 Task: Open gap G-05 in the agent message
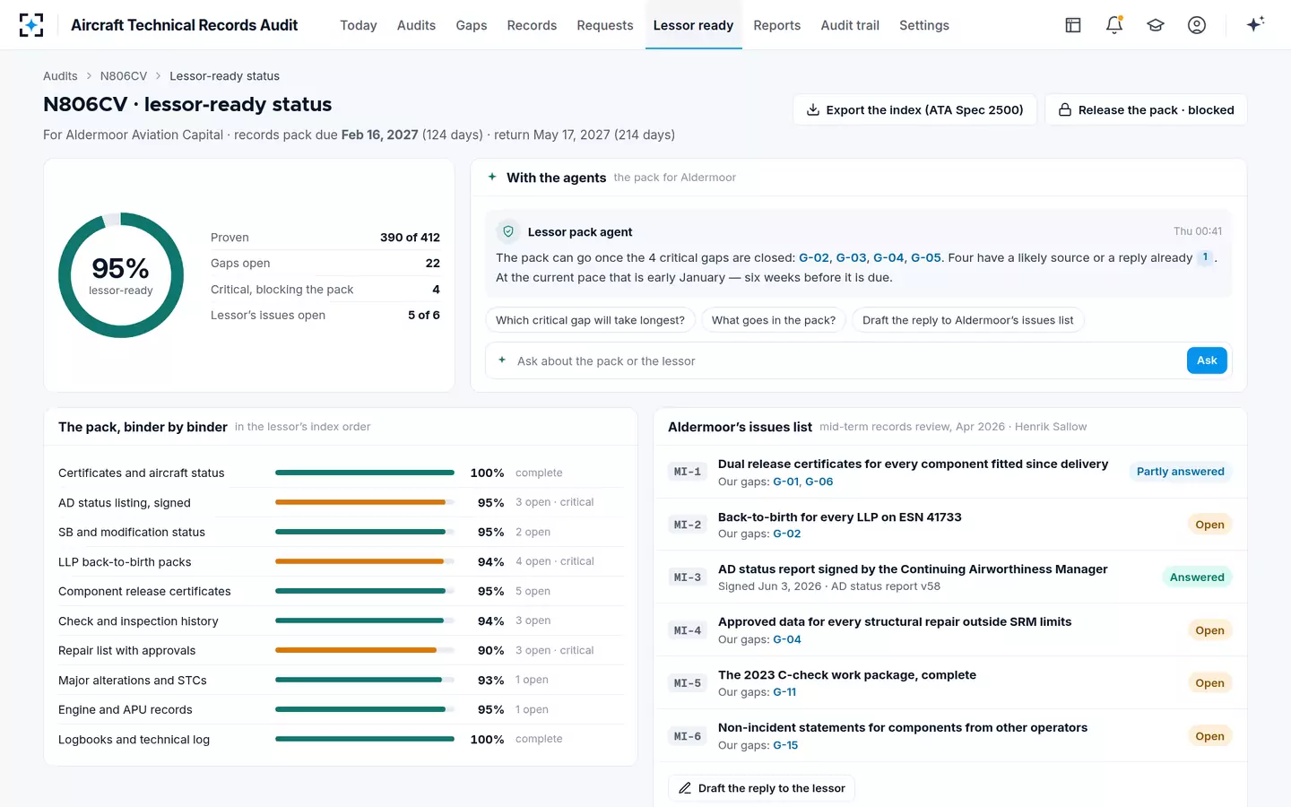(x=925, y=257)
